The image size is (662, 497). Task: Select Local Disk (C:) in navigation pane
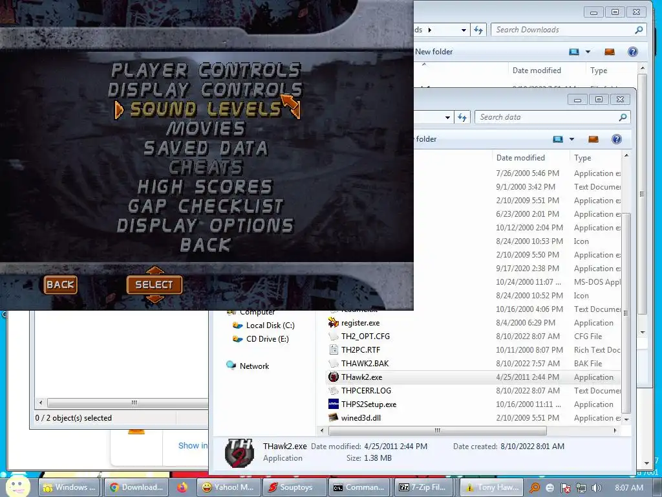click(270, 326)
